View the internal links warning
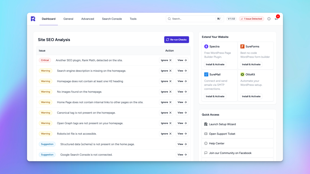This screenshot has height=174, width=310. click(182, 102)
